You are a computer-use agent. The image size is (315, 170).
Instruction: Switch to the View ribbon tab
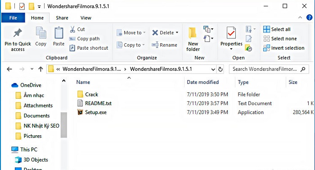pyautogui.click(x=86, y=18)
